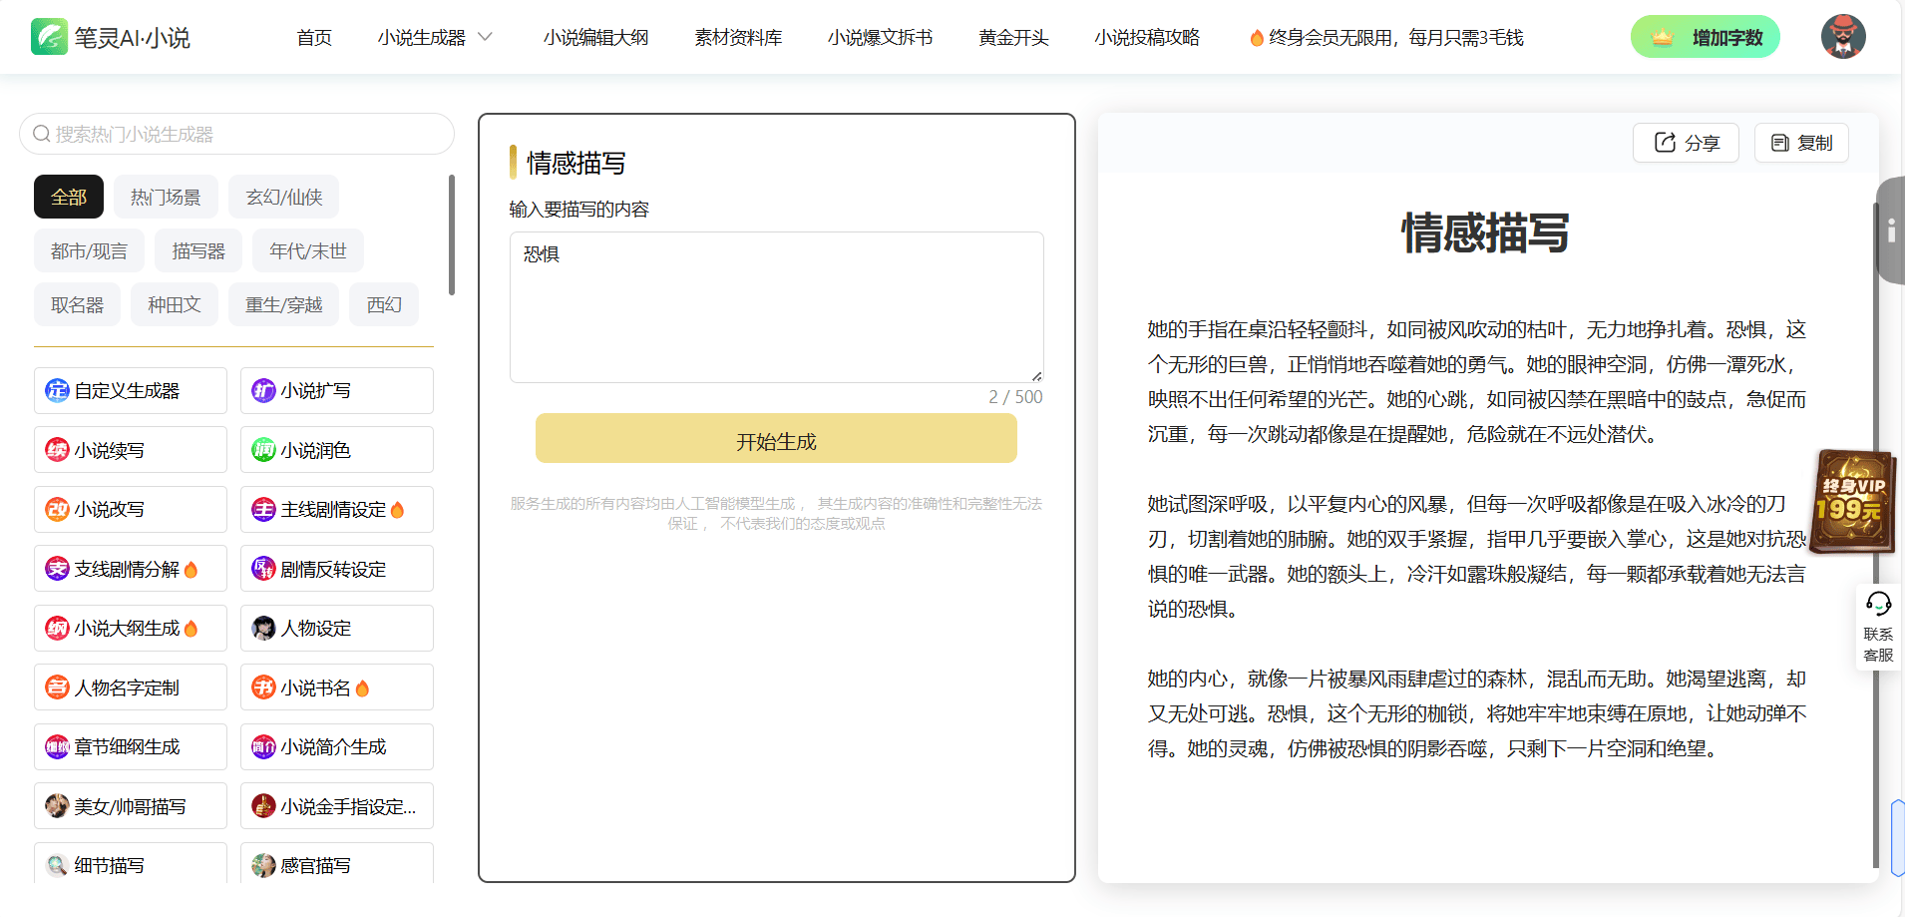Select the 种田文 category filter
This screenshot has width=1905, height=917.
click(x=175, y=304)
